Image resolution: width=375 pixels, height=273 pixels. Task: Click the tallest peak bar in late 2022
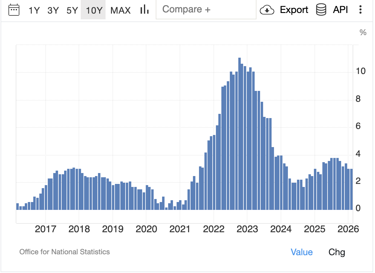[x=239, y=133]
